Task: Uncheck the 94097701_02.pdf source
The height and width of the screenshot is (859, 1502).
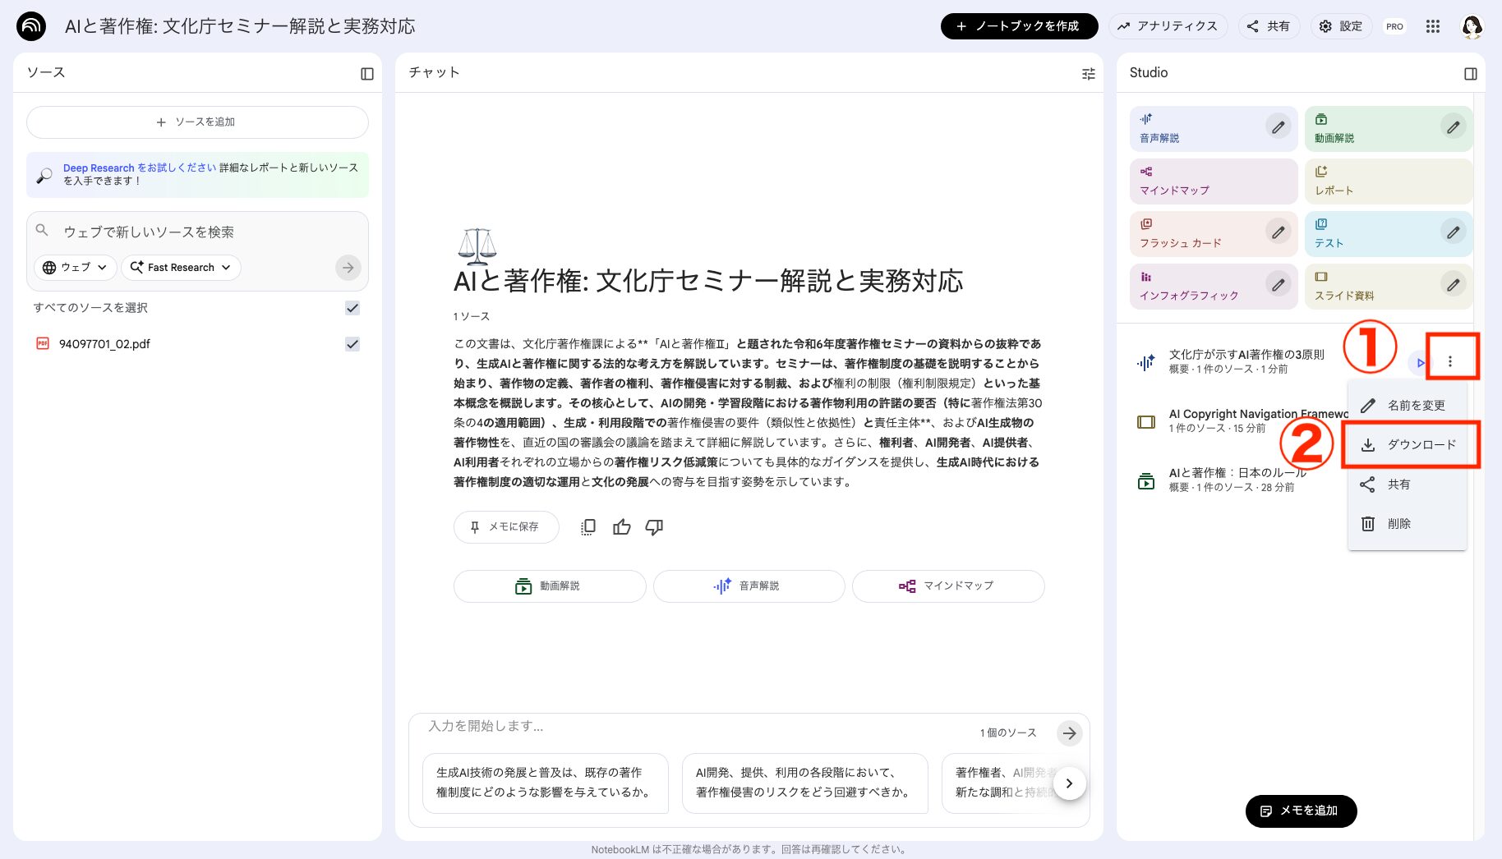Action: 352,343
